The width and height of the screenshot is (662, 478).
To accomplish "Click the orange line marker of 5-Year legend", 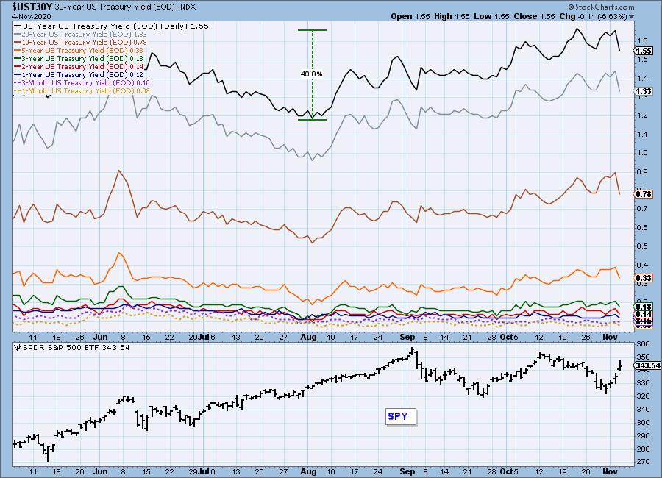I will [x=18, y=50].
